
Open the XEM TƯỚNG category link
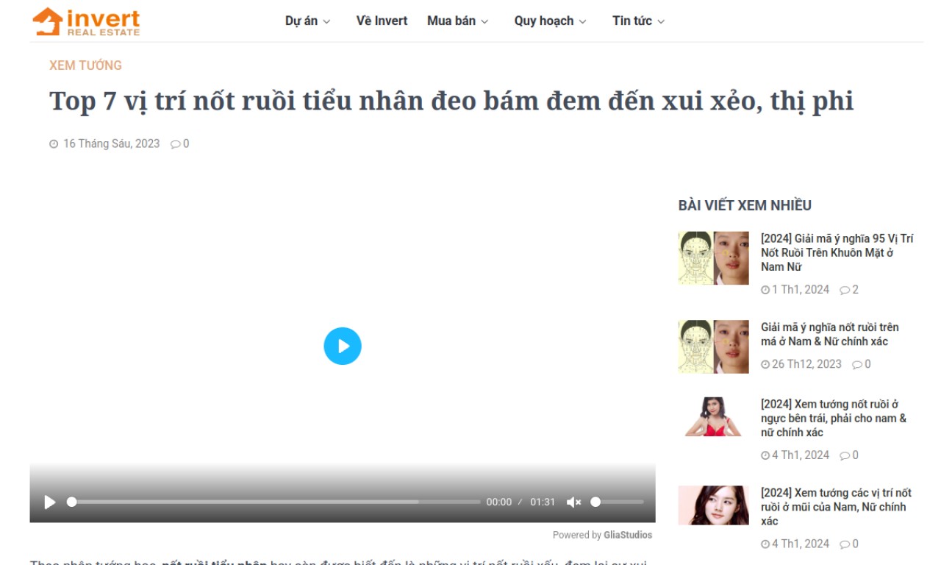(x=85, y=65)
